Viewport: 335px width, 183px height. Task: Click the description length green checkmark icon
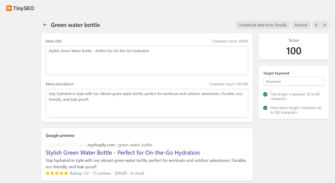click(x=265, y=108)
